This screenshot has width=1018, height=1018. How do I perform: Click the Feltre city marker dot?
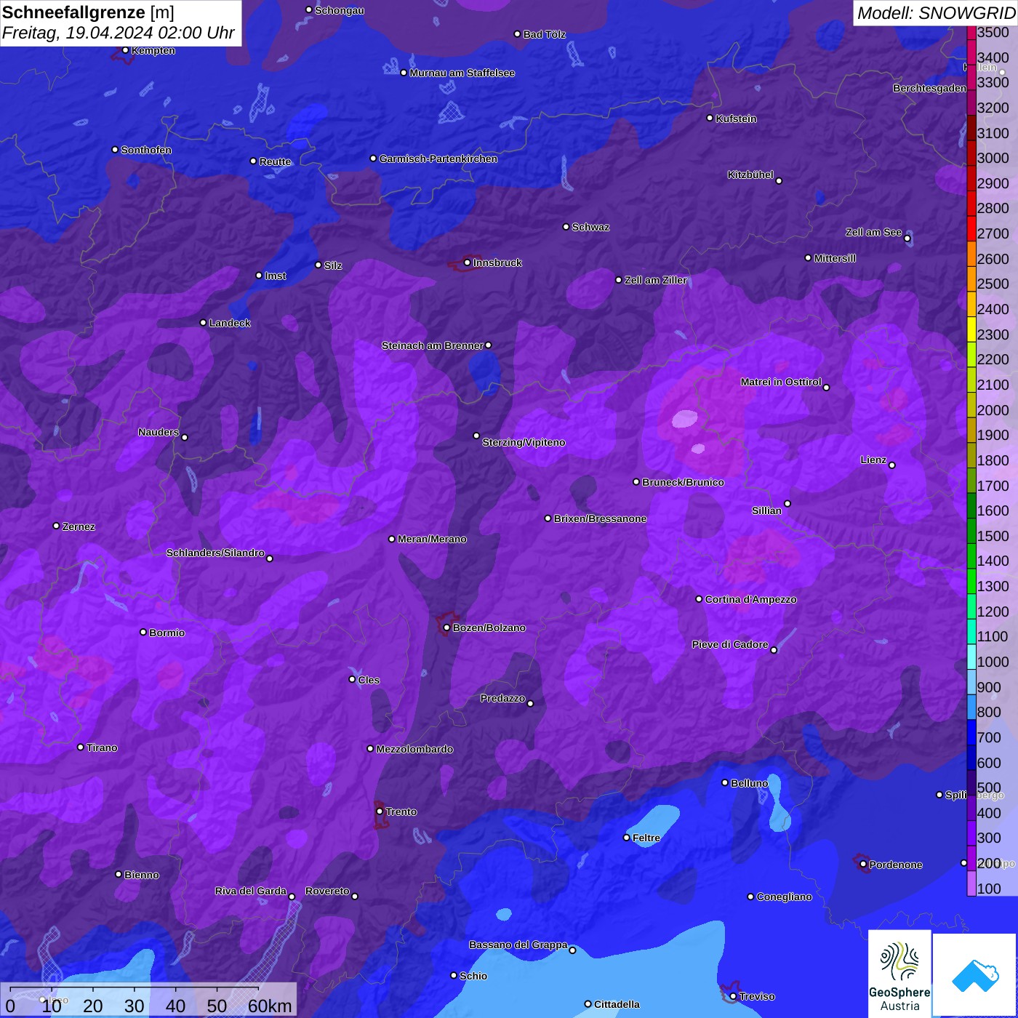pyautogui.click(x=627, y=838)
